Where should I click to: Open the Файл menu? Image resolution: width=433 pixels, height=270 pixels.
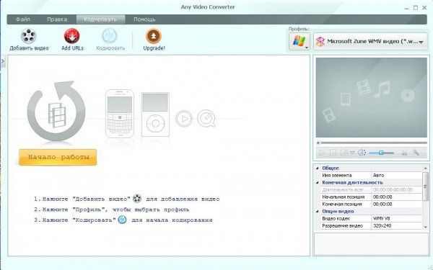click(23, 19)
